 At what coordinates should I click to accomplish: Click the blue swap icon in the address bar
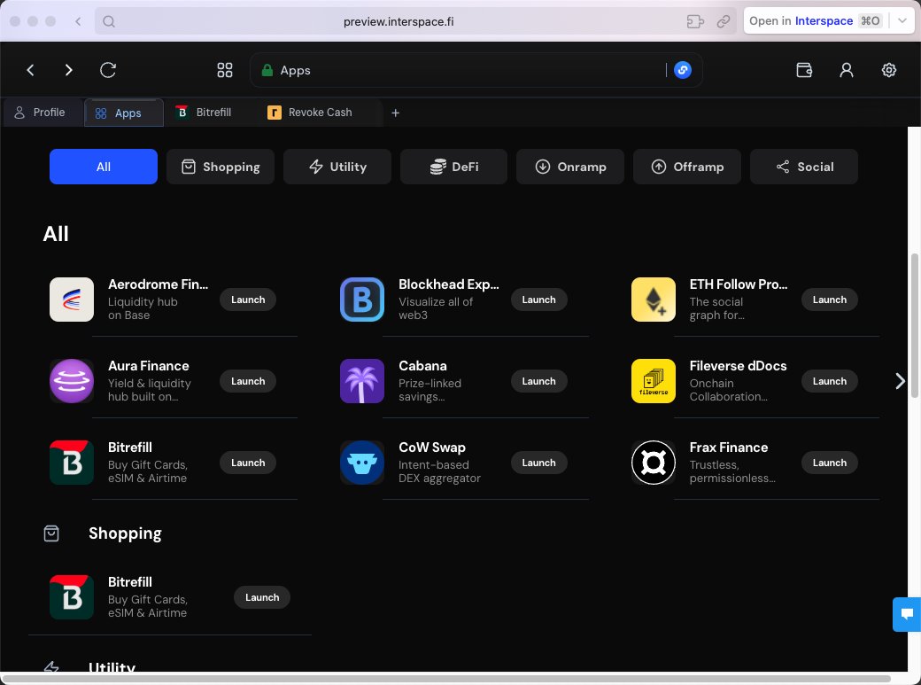click(683, 70)
